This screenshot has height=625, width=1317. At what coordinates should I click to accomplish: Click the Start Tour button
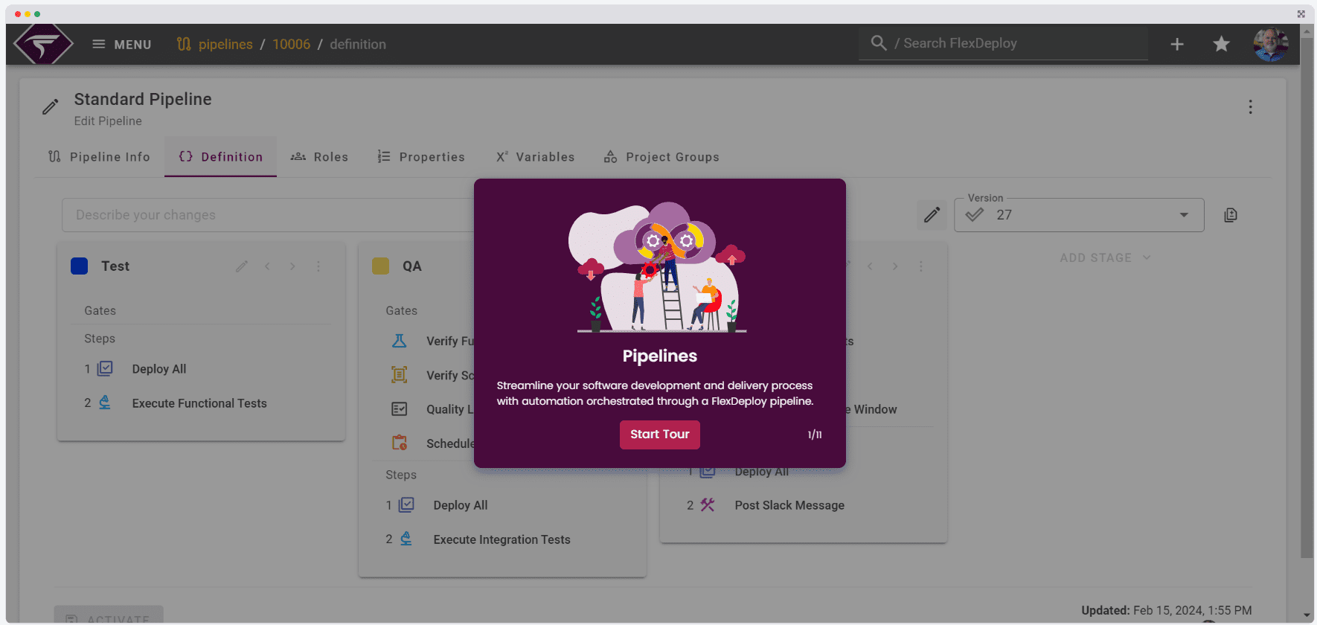point(659,435)
